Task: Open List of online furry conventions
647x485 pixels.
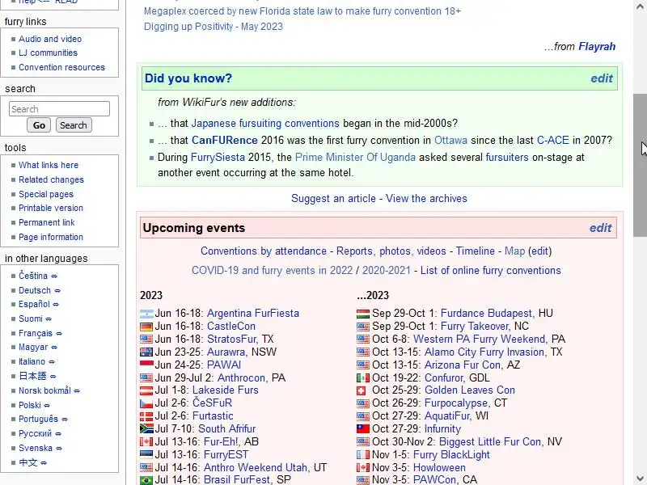Action: click(x=491, y=271)
